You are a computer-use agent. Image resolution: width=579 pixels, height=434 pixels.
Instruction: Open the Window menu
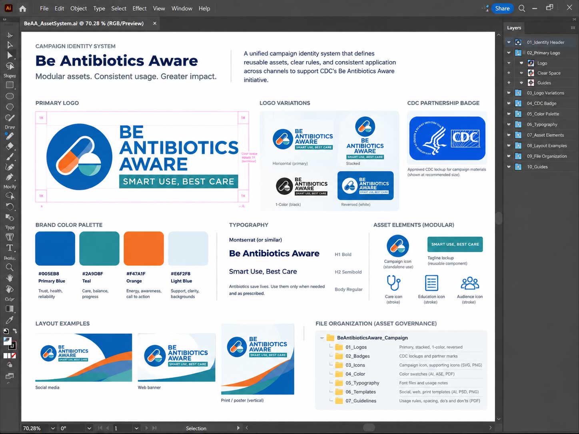(x=182, y=8)
